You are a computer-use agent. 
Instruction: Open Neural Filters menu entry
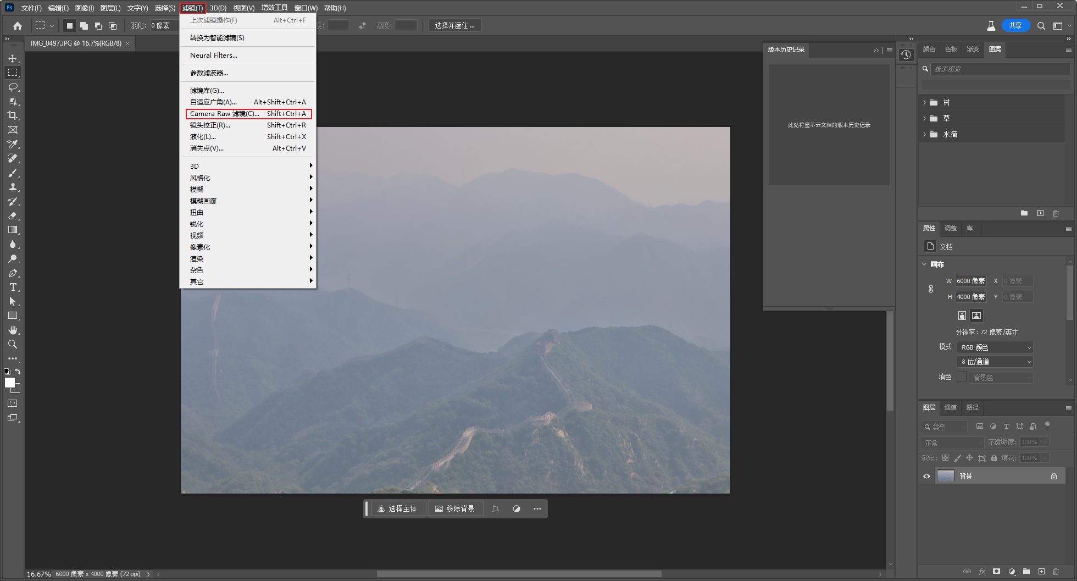(248, 56)
